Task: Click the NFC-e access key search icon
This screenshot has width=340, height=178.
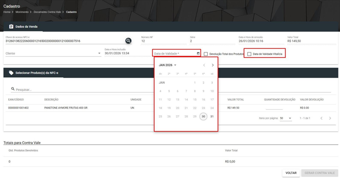Action: 128,41
